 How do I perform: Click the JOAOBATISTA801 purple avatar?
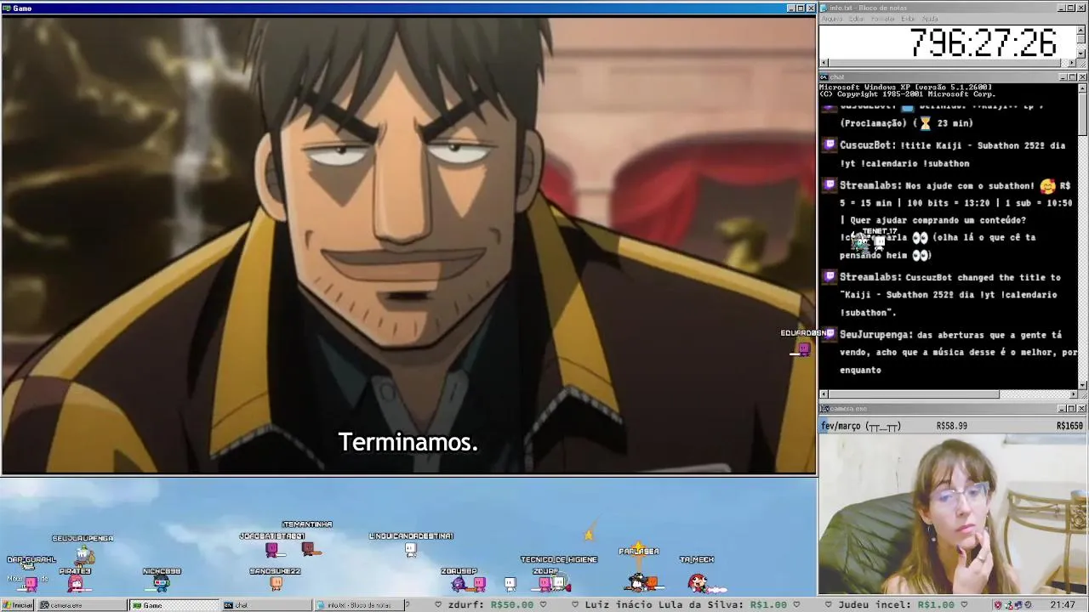(272, 549)
